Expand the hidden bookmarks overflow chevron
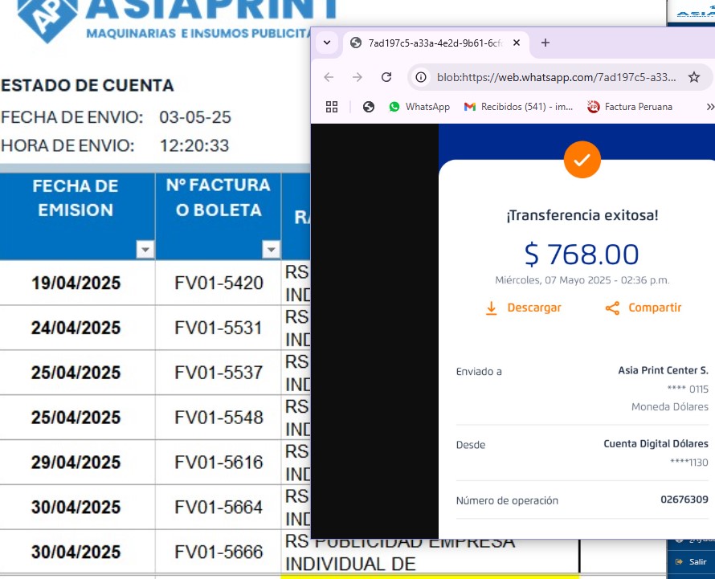715x579 pixels. [709, 107]
